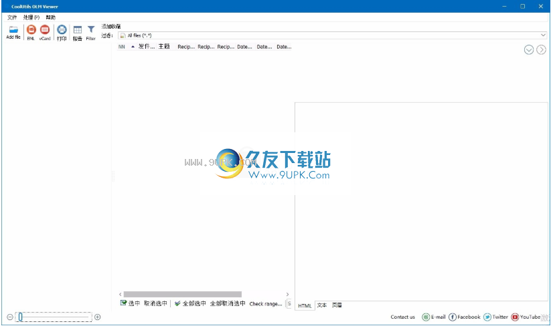Open the Report (报告) icon
The height and width of the screenshot is (328, 551).
[78, 30]
